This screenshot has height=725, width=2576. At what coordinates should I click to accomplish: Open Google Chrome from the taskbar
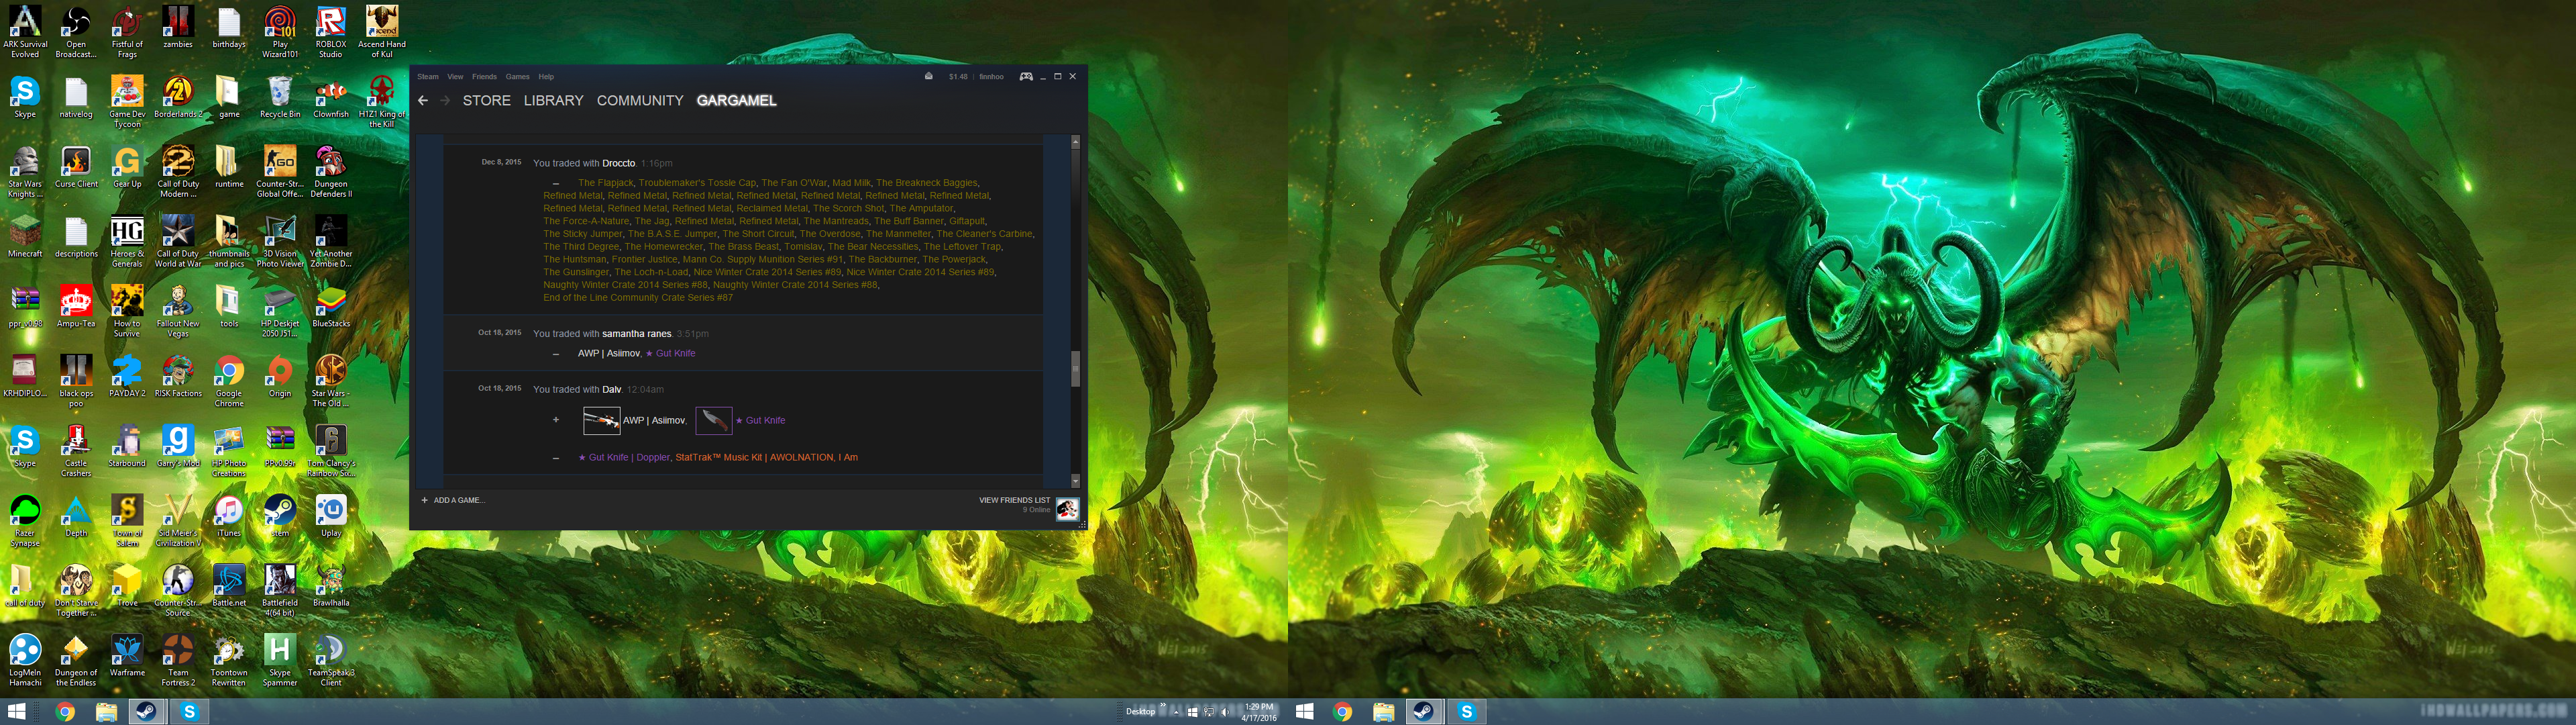[65, 711]
